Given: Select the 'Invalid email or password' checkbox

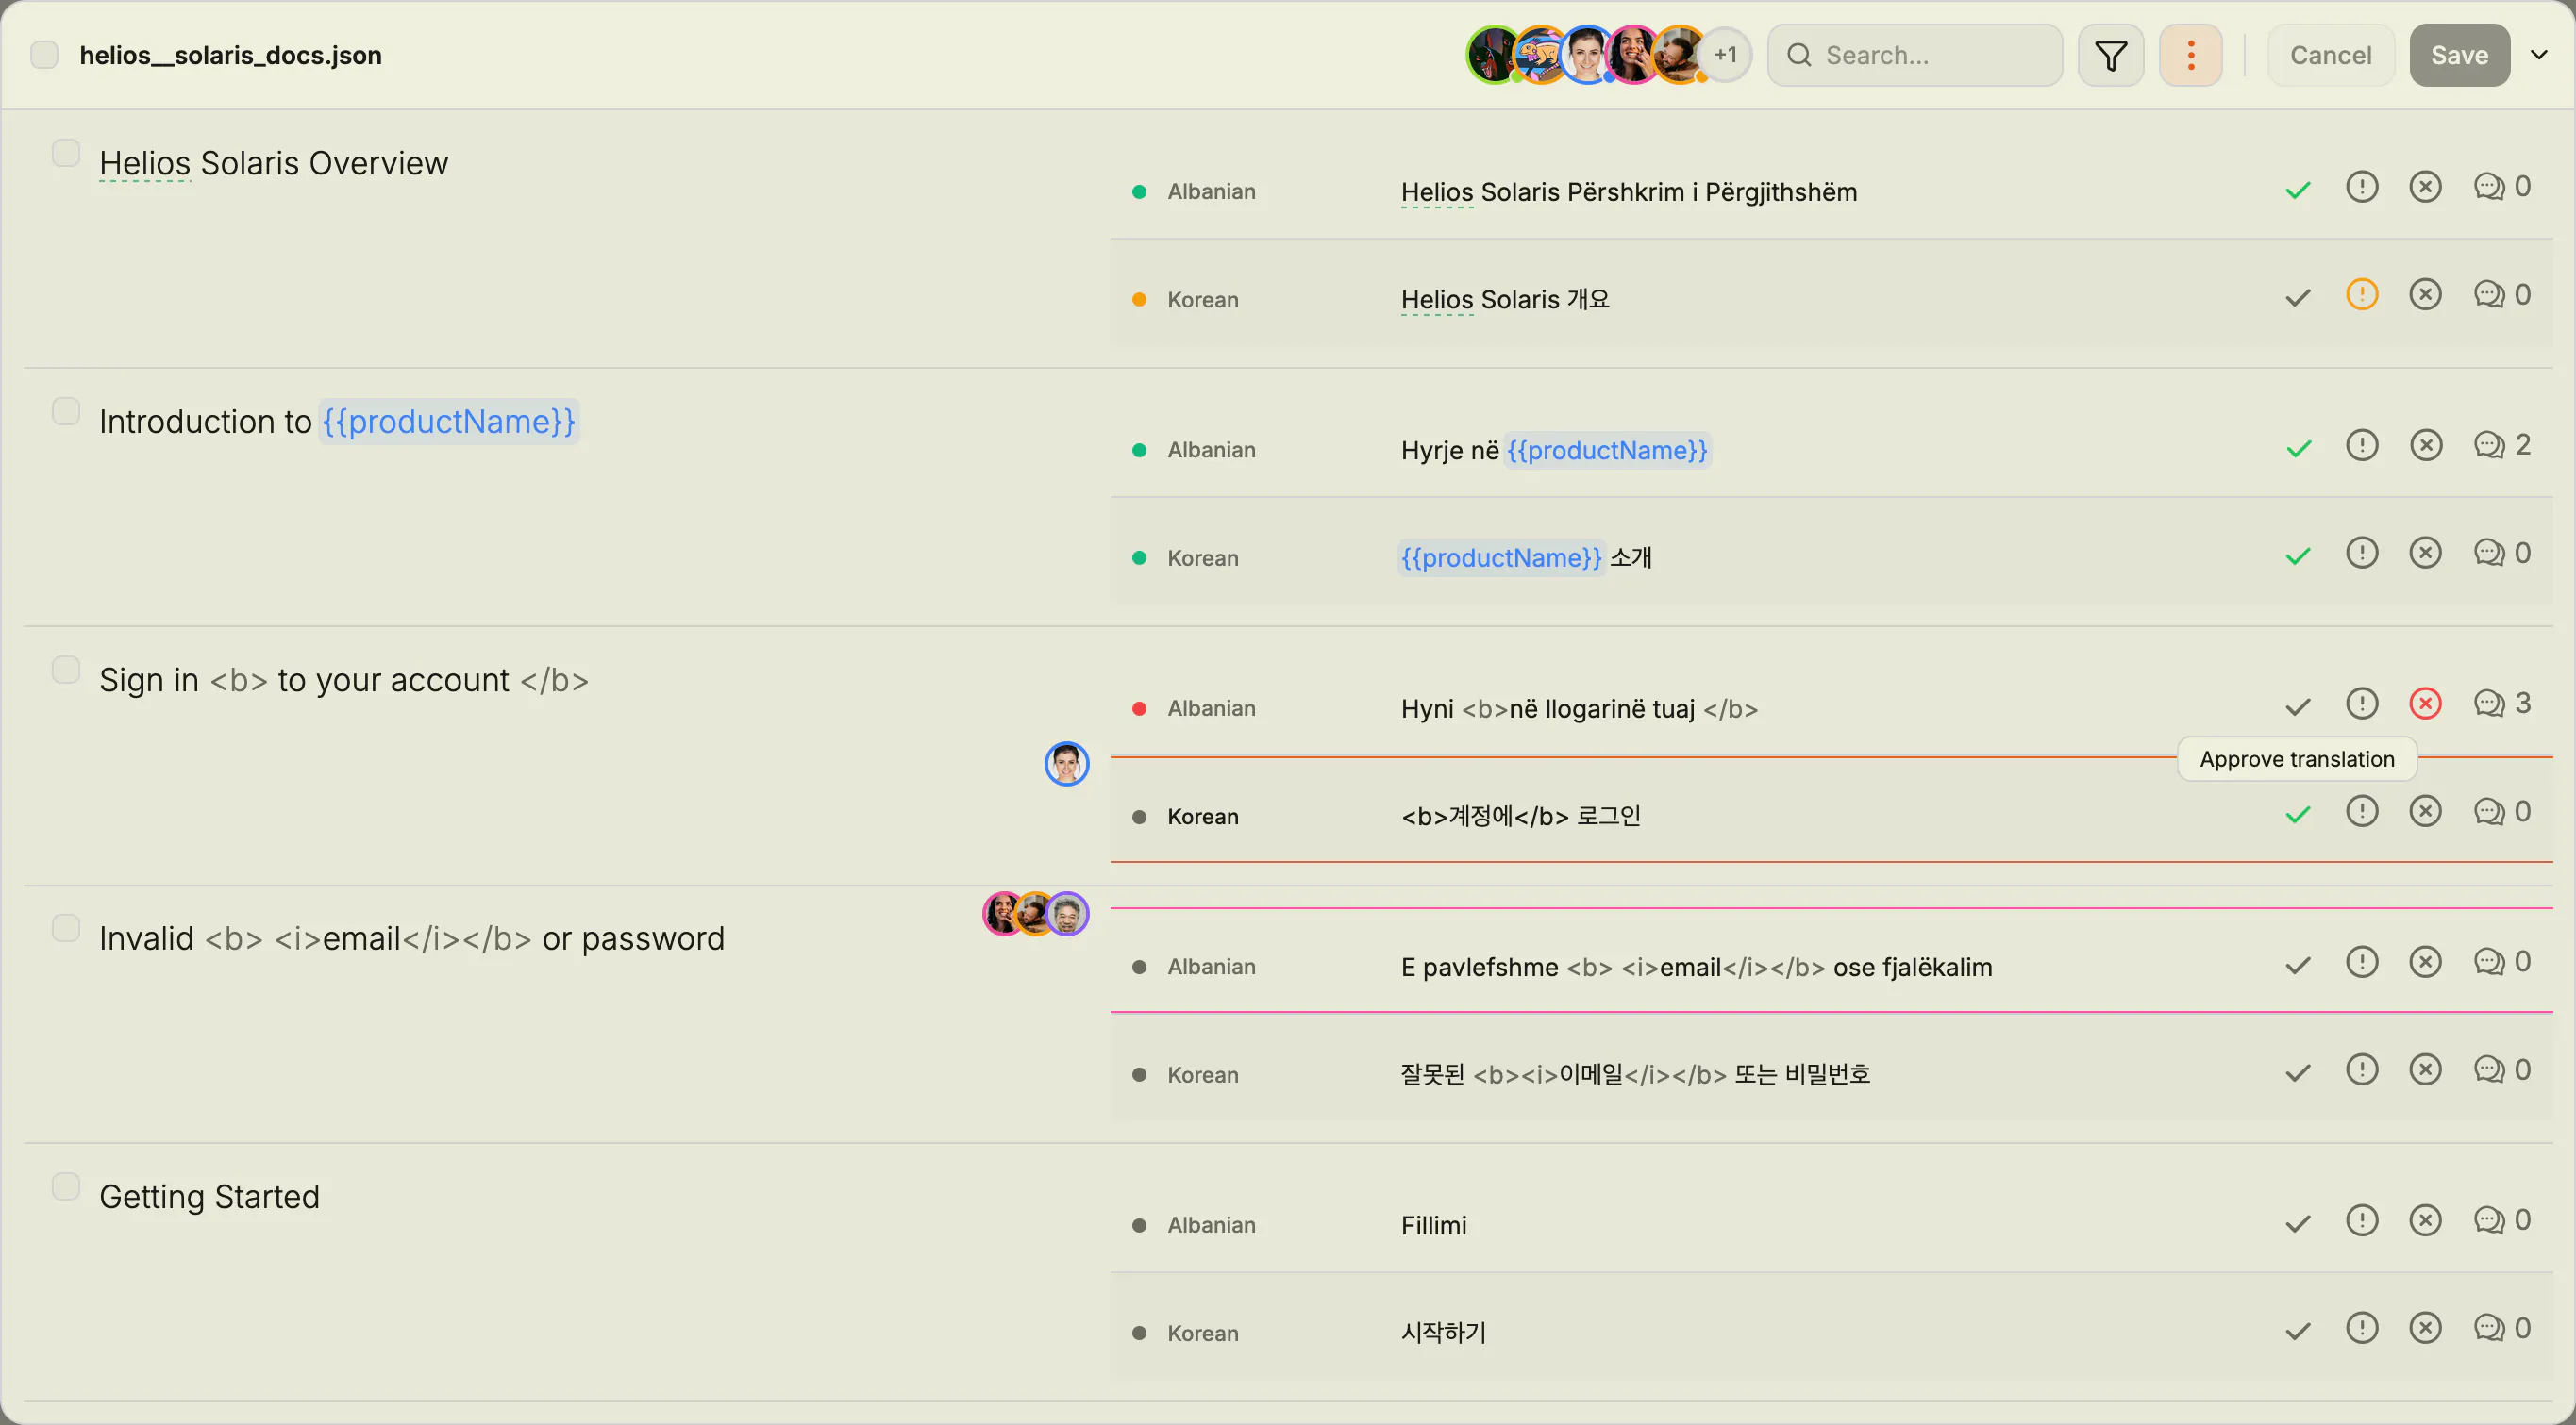Looking at the screenshot, I should 66,928.
